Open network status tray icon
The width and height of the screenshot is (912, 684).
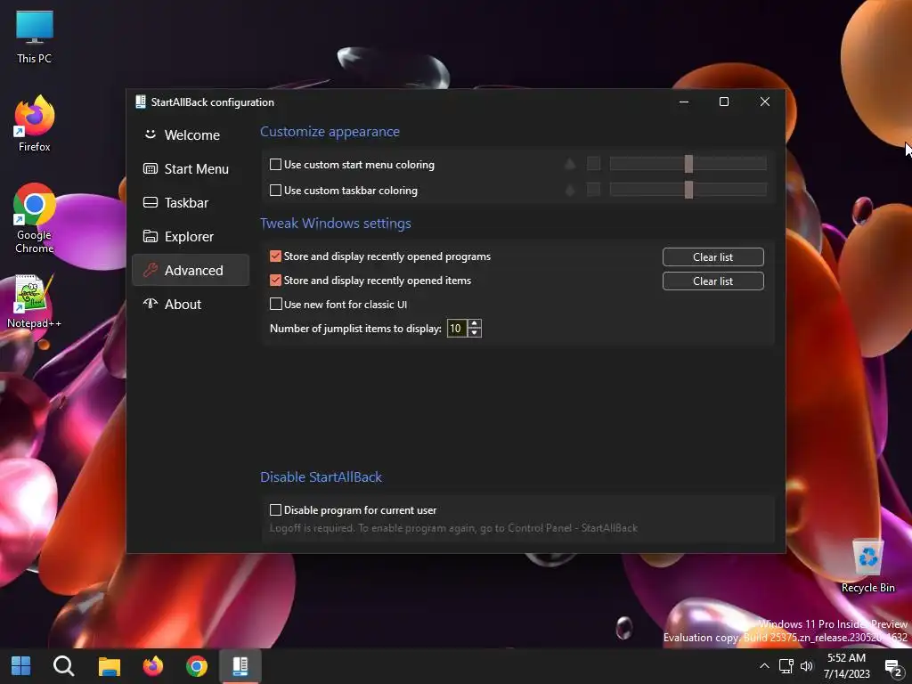tap(786, 666)
